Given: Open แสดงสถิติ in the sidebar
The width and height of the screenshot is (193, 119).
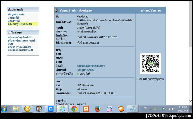Looking at the screenshot, I should (13, 18).
